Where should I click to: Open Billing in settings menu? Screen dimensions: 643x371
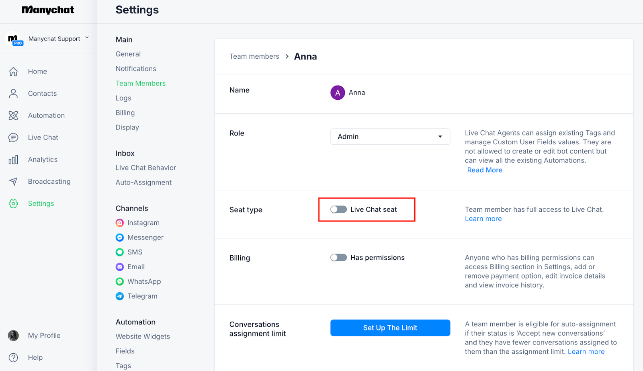point(125,113)
